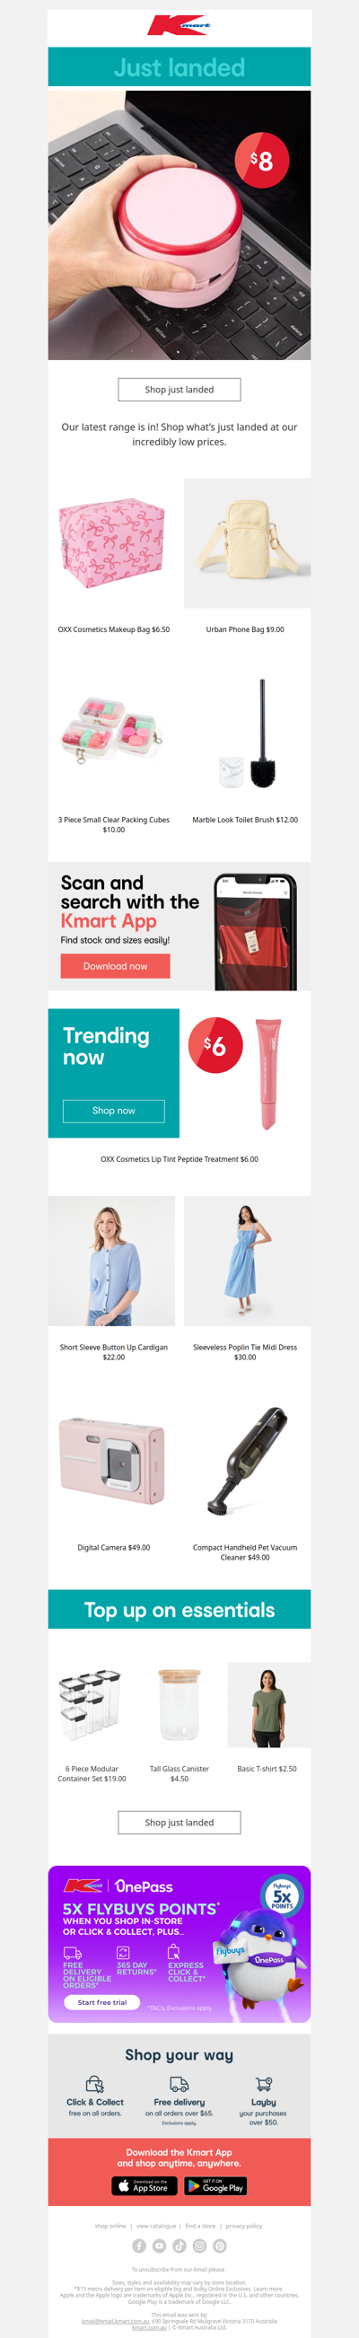Click Download now for Kmart App
This screenshot has height=2338, width=359.
[115, 966]
